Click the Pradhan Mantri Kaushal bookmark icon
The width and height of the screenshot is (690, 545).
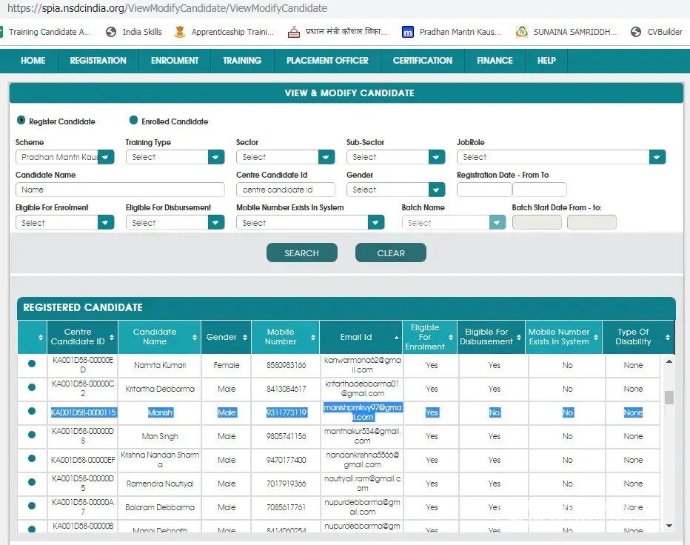click(408, 32)
